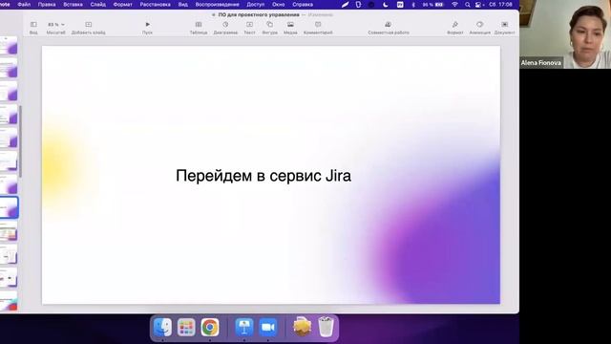Open the Вставка menu
The height and width of the screenshot is (344, 611).
[73, 4]
